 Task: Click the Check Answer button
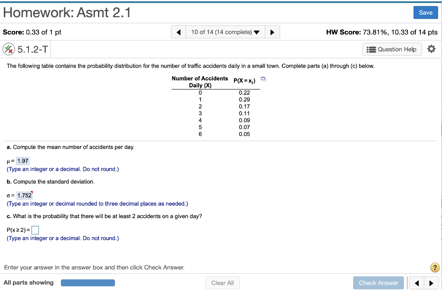379,283
